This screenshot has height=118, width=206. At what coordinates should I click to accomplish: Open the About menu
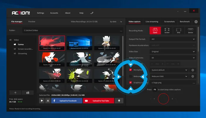click(68, 13)
